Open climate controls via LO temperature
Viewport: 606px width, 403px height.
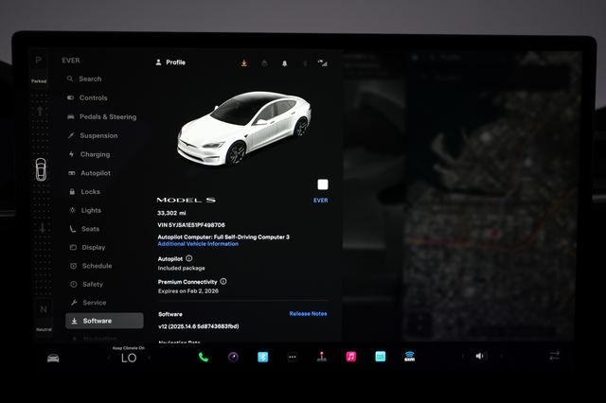pos(129,358)
